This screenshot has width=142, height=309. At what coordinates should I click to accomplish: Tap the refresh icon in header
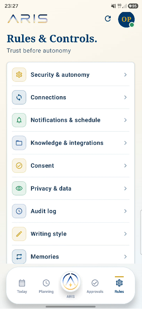(x=108, y=19)
